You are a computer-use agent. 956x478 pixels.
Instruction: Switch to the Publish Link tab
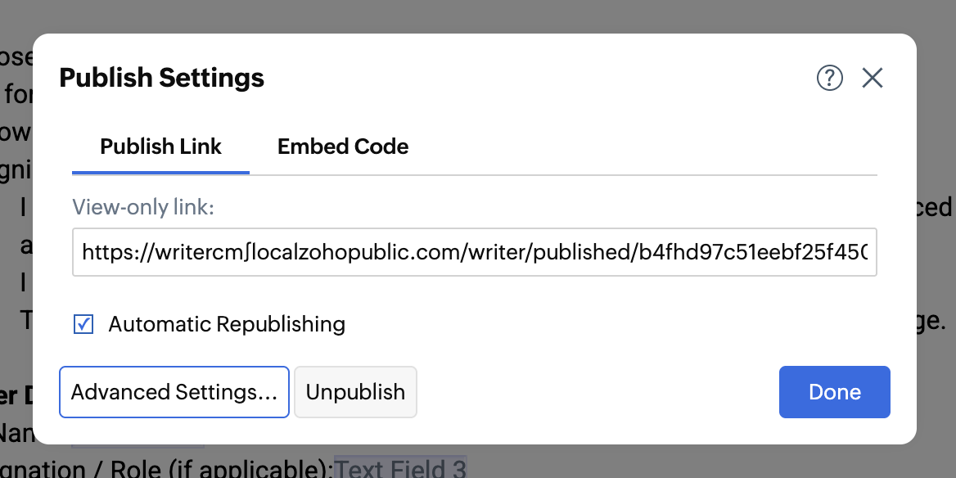click(x=160, y=147)
